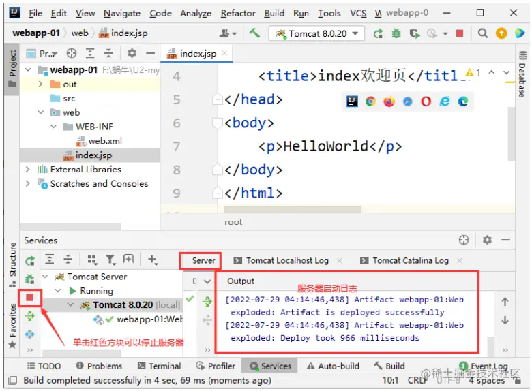Open the Refactor menu

(238, 13)
